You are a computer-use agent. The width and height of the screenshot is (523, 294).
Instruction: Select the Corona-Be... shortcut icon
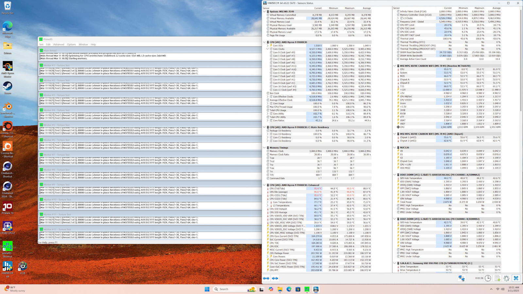point(8,150)
